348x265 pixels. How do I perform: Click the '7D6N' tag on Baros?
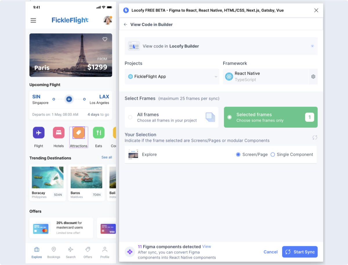[97, 195]
